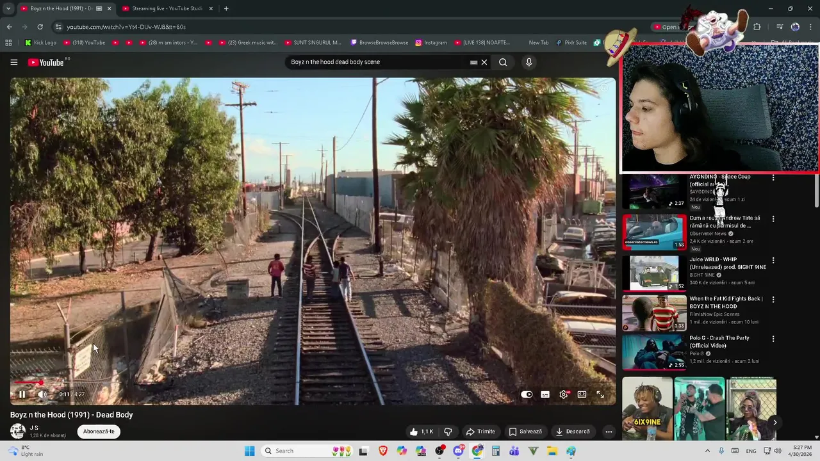Open the tab search dropdown arrow

click(8, 8)
